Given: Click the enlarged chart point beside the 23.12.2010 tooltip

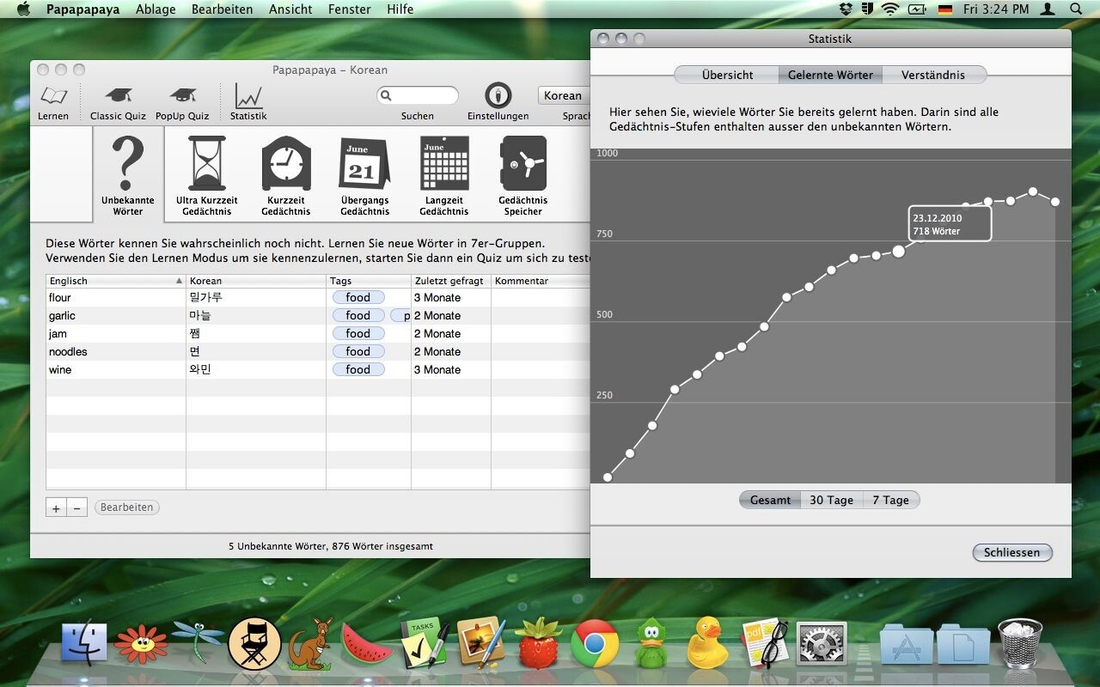Looking at the screenshot, I should pos(899,252).
